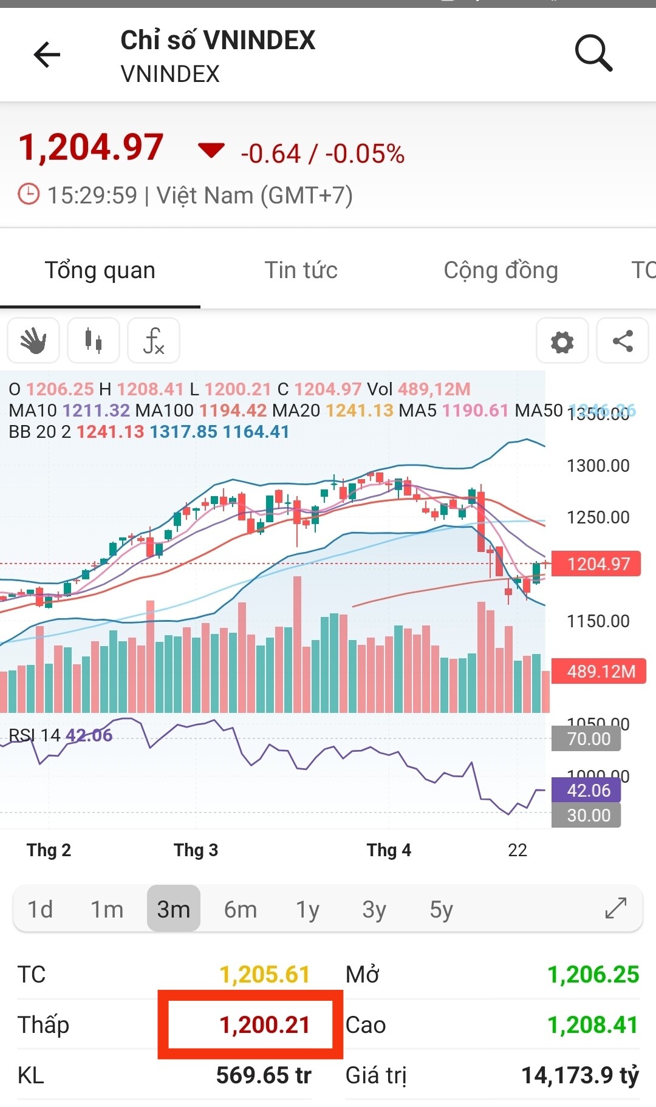Choose the 5y time range
The height and width of the screenshot is (1107, 656).
coord(441,909)
